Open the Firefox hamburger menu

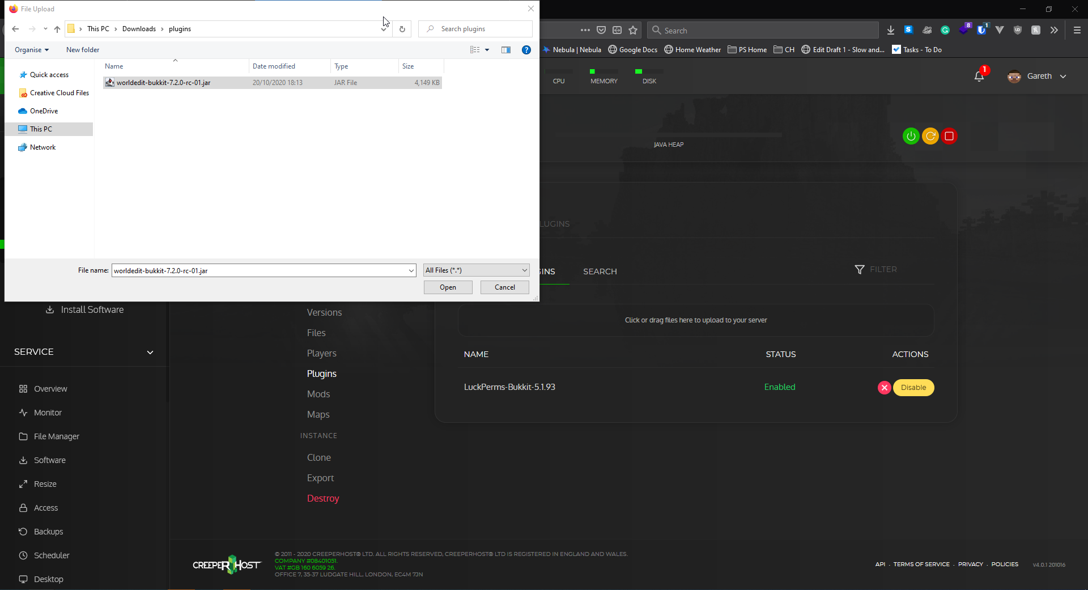coord(1077,30)
